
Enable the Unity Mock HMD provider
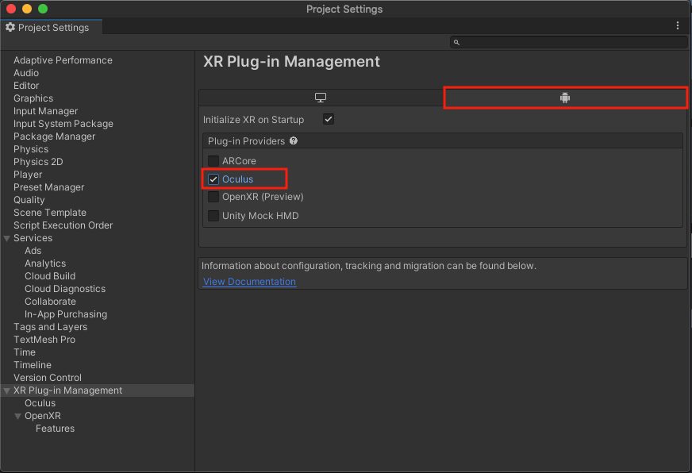tap(213, 216)
